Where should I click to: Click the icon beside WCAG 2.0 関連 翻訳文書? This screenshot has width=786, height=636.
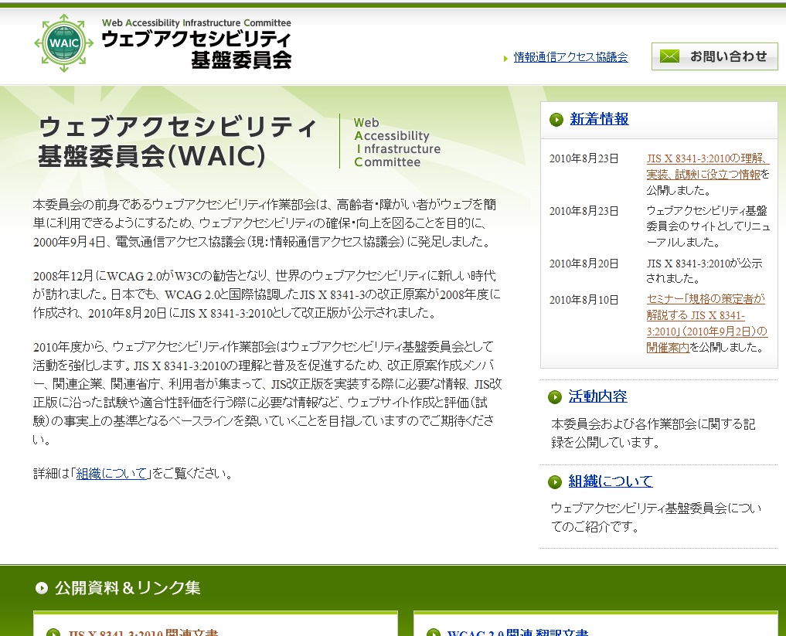(x=433, y=633)
